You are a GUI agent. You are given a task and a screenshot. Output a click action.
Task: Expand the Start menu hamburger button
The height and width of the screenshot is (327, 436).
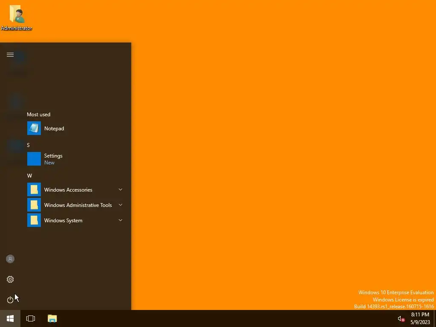pyautogui.click(x=10, y=54)
